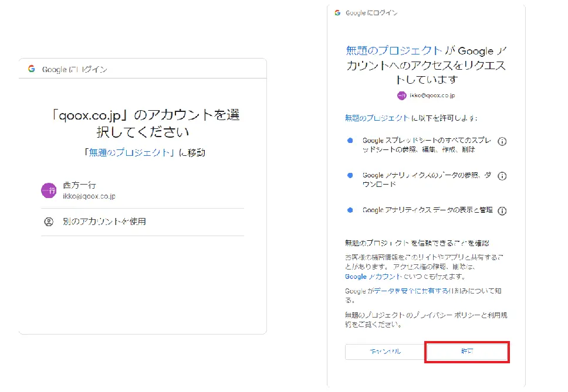The image size is (568, 392).
Task: Click the person icon beside 別のアカウントを使用
Action: tap(49, 221)
